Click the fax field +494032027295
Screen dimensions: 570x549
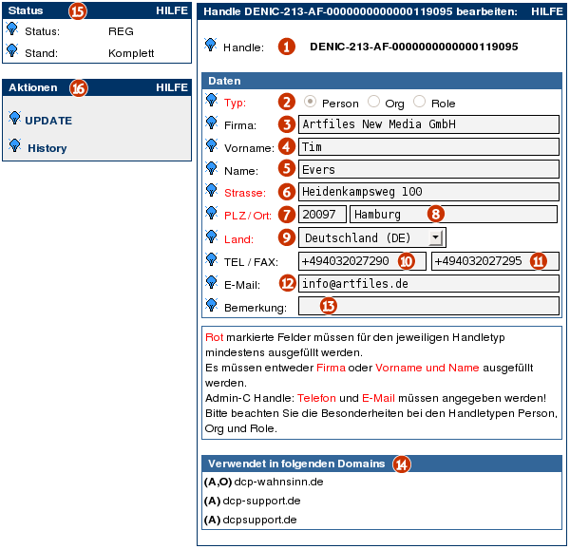click(x=495, y=261)
